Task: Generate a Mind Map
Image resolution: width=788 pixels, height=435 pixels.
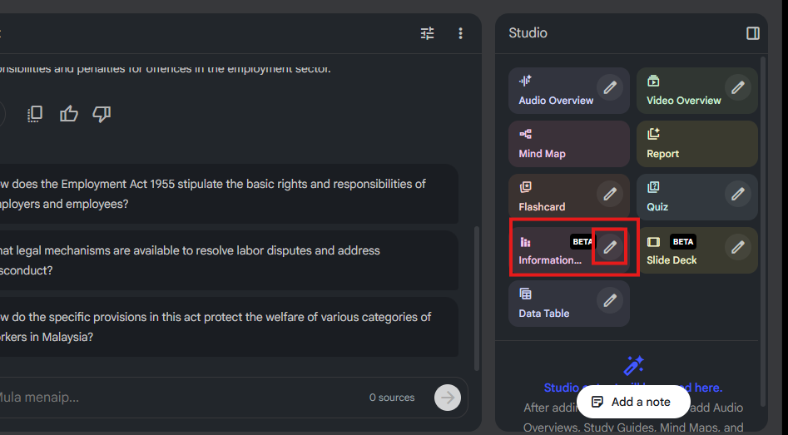Action: point(568,144)
